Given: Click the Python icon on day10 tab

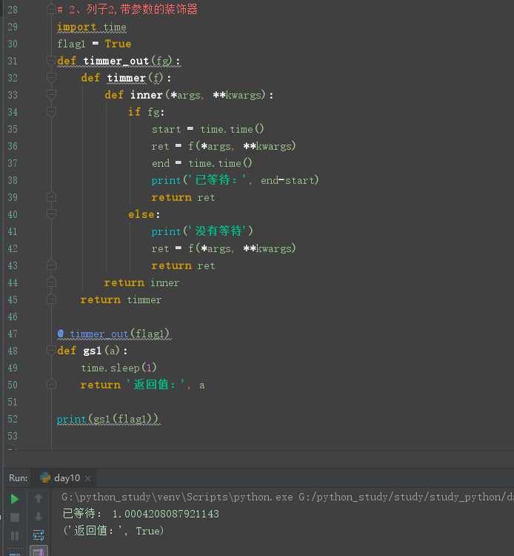Looking at the screenshot, I should click(x=45, y=477).
